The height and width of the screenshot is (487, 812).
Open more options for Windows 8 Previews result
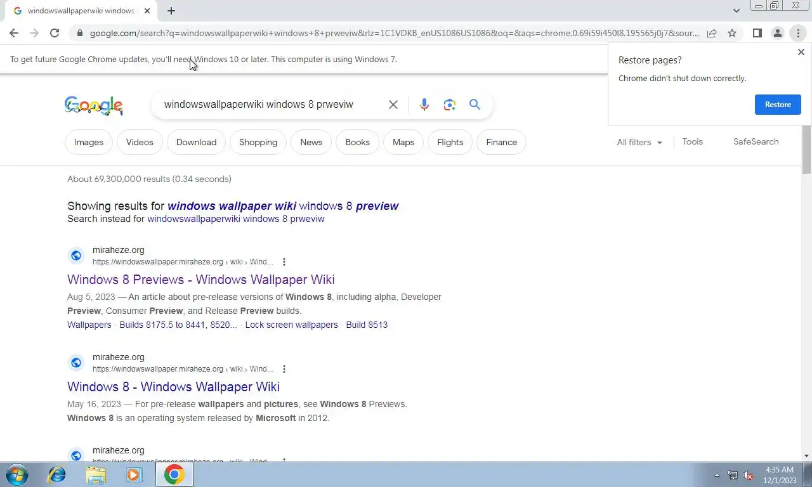point(284,262)
